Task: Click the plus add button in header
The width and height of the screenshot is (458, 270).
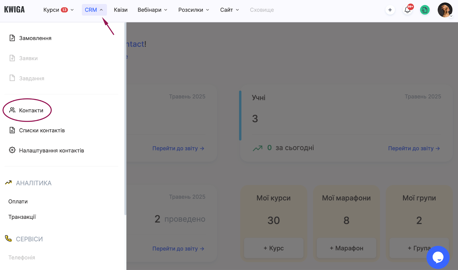Action: pyautogui.click(x=390, y=10)
